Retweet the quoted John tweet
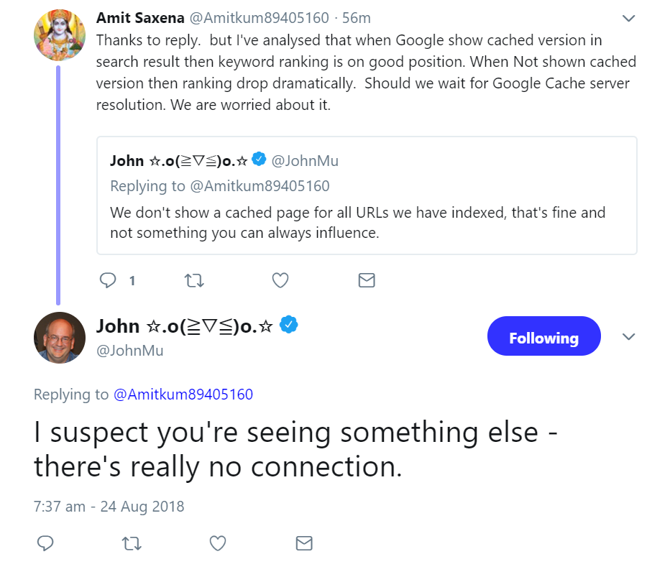Image resolution: width=670 pixels, height=572 pixels. click(x=194, y=280)
